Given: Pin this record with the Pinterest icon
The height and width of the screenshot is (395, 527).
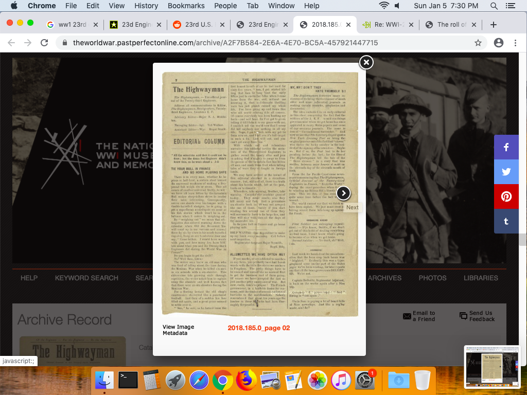Looking at the screenshot, I should pyautogui.click(x=506, y=196).
